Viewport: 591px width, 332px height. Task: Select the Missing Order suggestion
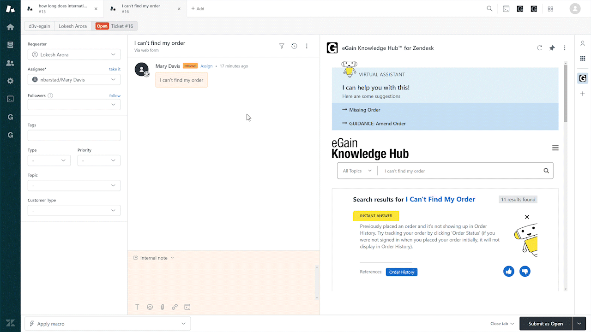pos(364,110)
